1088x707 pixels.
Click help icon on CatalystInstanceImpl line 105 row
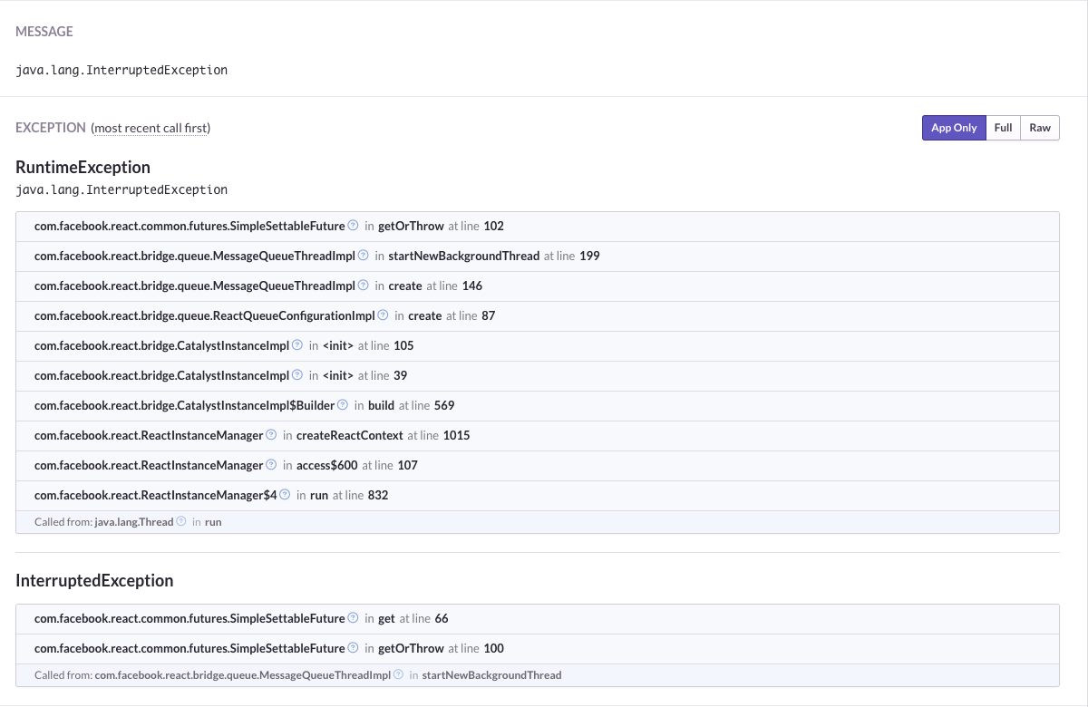(x=297, y=345)
